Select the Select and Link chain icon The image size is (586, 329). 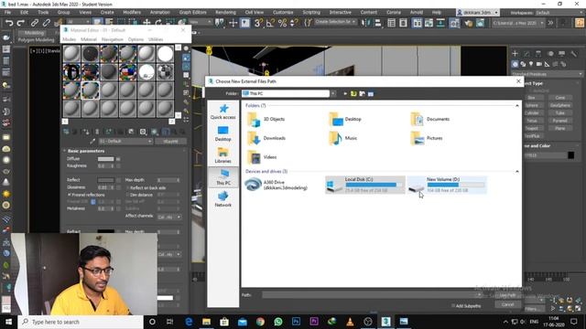(35, 23)
